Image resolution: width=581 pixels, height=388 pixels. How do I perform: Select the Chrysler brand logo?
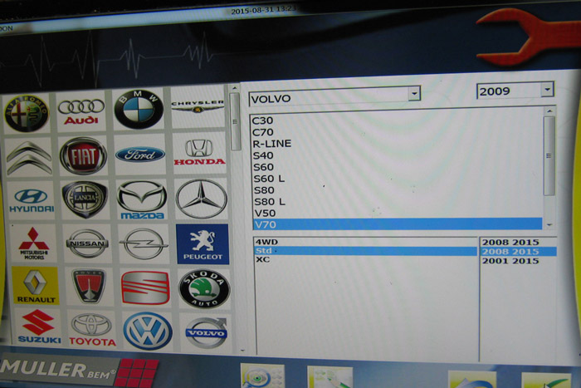198,106
